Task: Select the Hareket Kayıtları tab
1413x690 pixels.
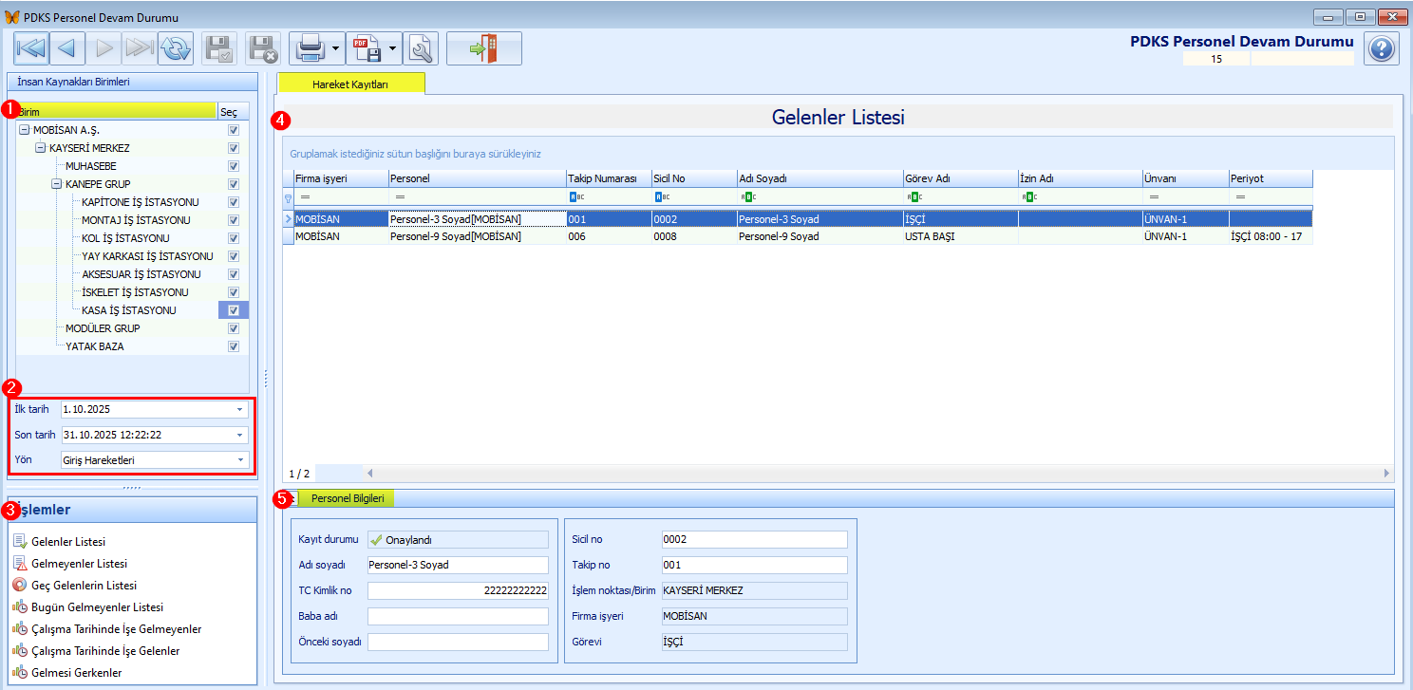Action: tap(350, 84)
